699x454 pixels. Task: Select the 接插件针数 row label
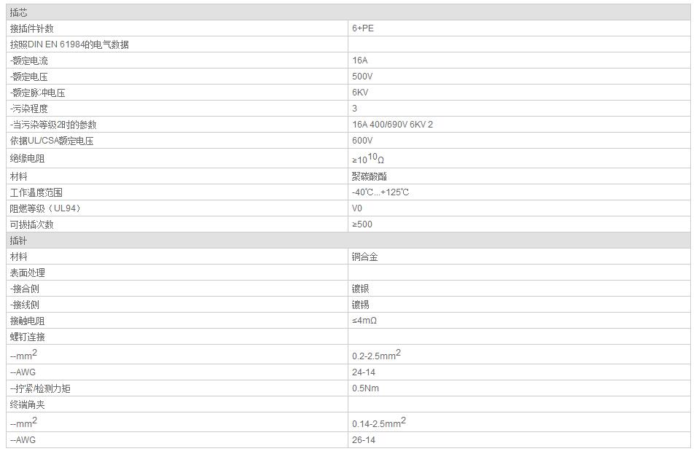click(31, 28)
